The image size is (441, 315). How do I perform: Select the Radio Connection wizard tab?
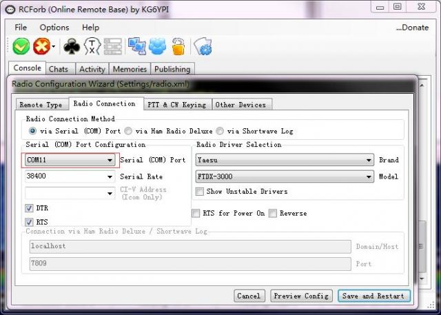coord(105,104)
